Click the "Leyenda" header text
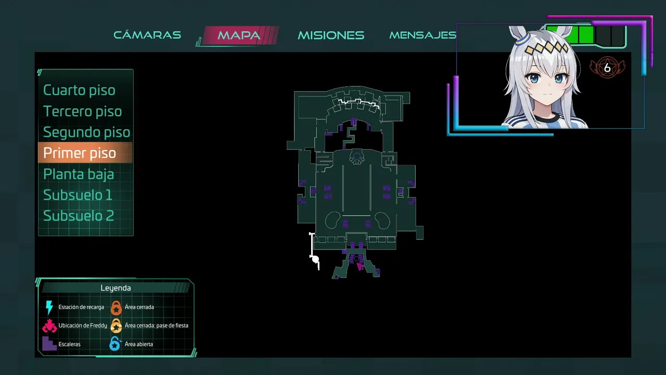Viewport: 666px width, 375px height. [116, 288]
